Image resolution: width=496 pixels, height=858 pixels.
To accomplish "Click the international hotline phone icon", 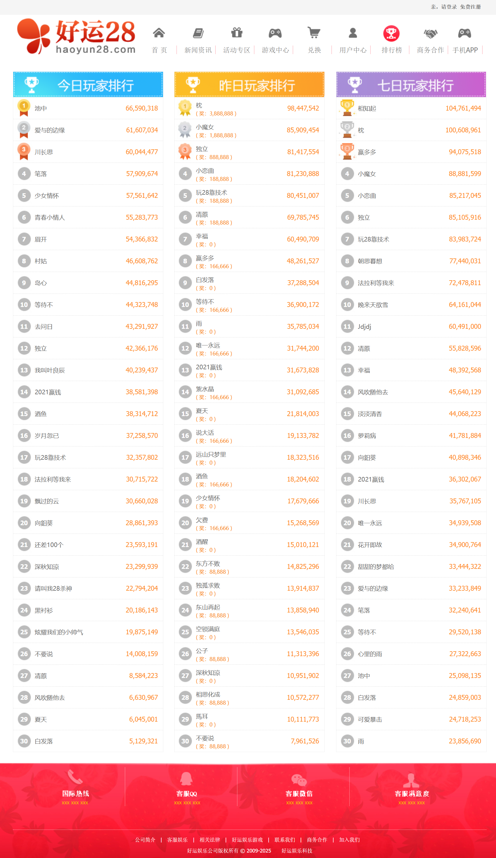I will (75, 777).
